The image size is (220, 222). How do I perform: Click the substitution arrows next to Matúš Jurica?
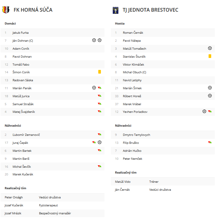click(x=100, y=96)
